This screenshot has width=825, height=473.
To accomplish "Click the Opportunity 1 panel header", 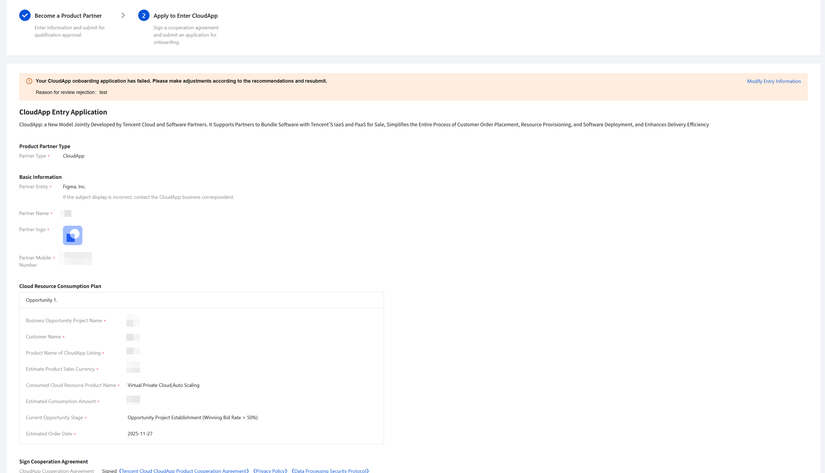I will coord(42,300).
